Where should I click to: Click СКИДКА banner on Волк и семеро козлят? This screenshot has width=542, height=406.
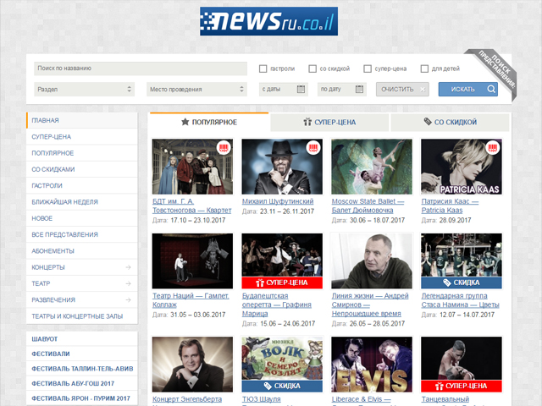tap(282, 386)
